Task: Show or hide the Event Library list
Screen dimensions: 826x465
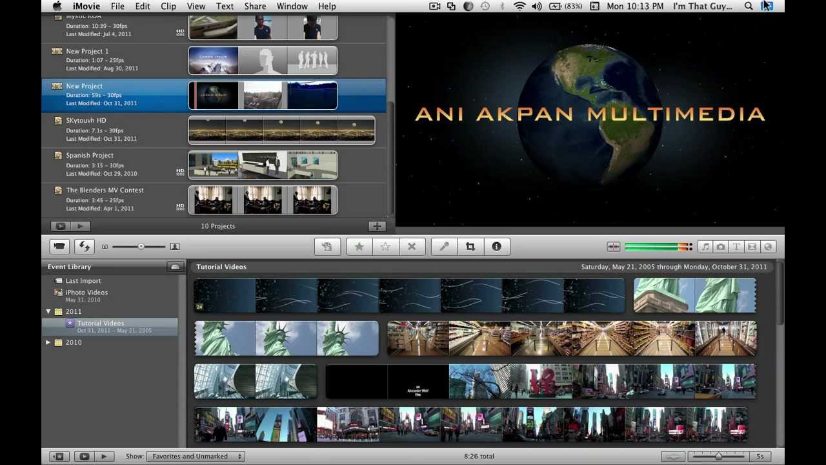Action: tap(59, 456)
